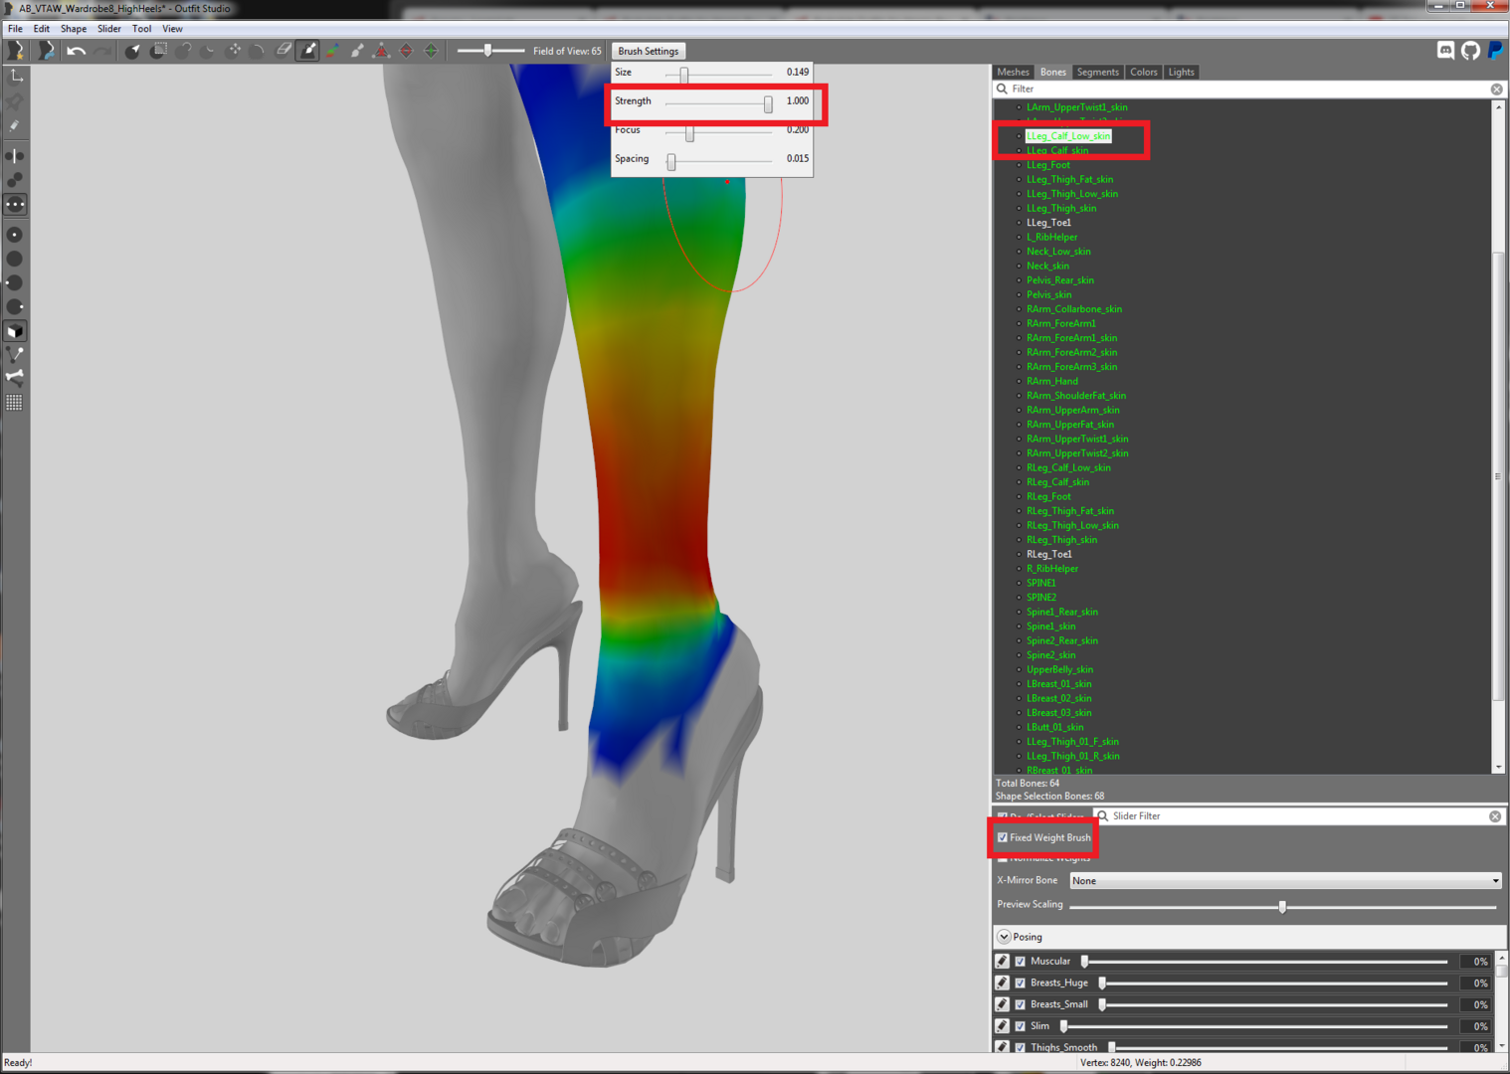Open the X-Mirror Bone dropdown
The height and width of the screenshot is (1074, 1510).
1285,881
